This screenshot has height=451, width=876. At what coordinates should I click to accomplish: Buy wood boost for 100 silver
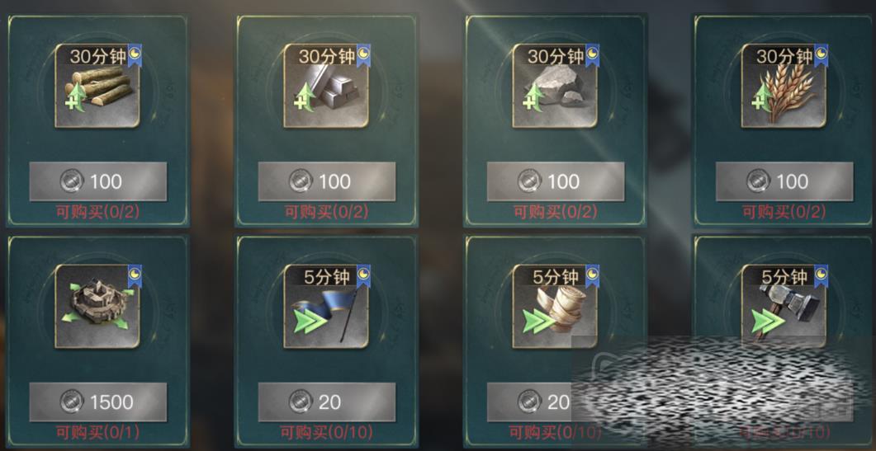97,181
